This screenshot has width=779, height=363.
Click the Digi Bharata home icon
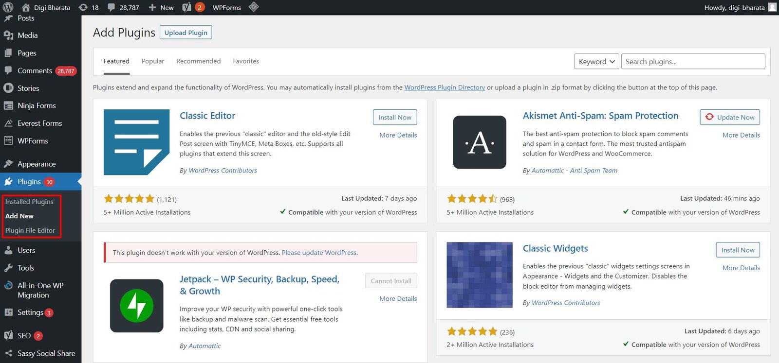coord(26,7)
